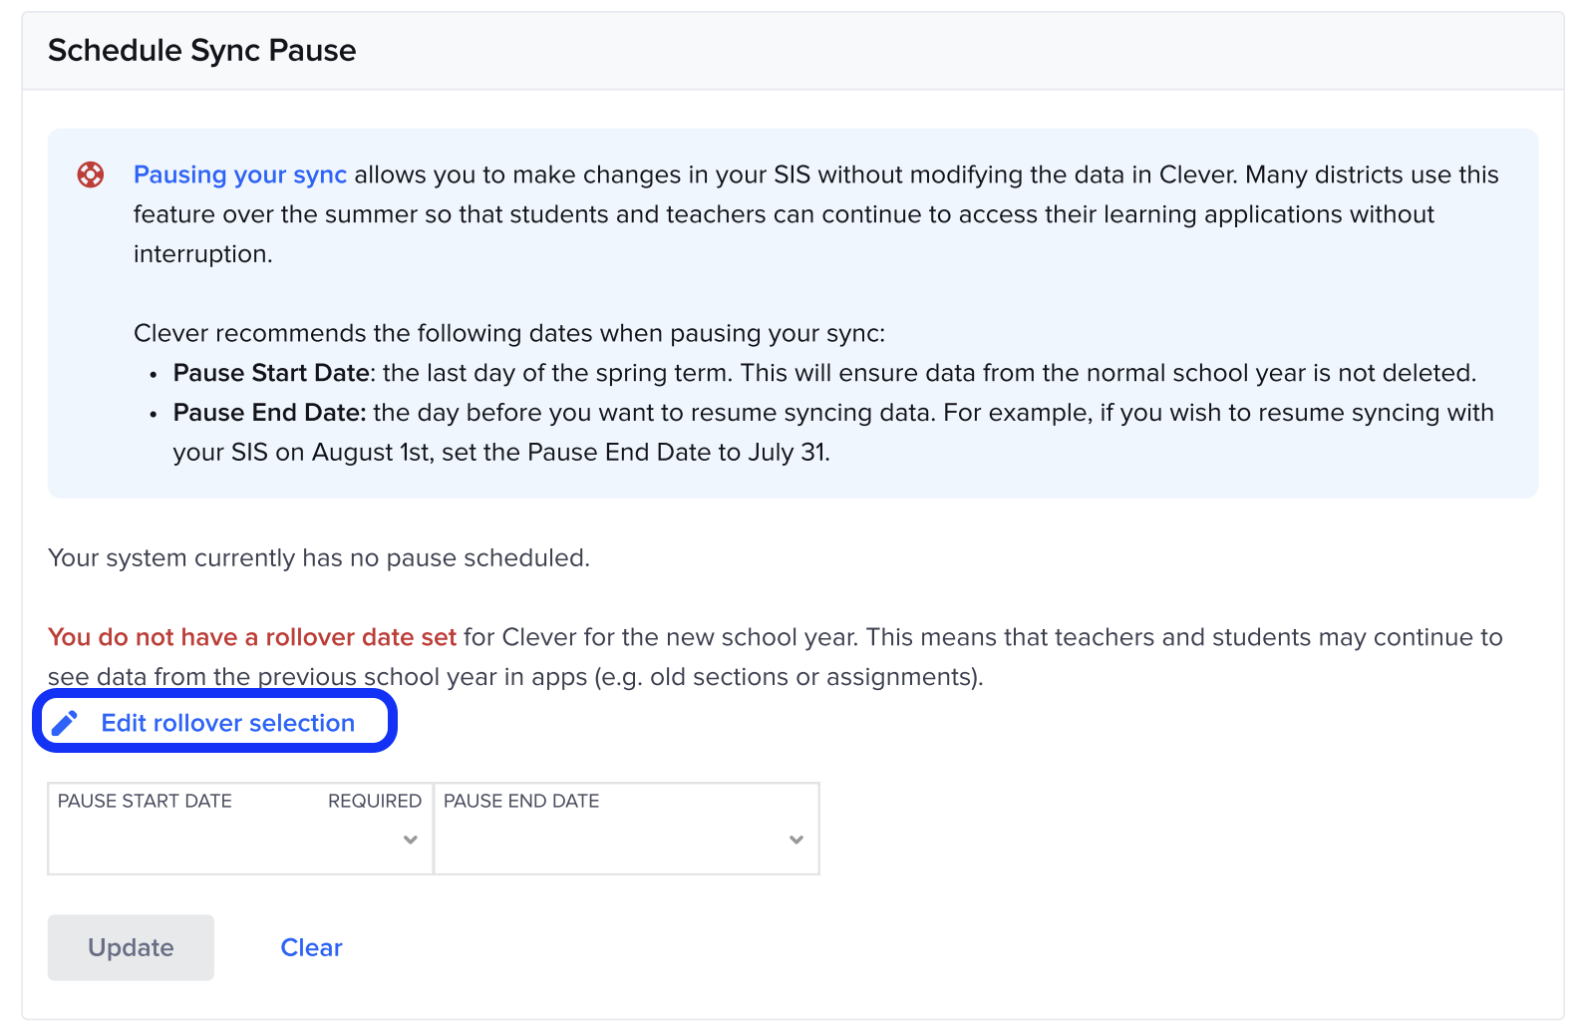The width and height of the screenshot is (1581, 1033).
Task: Click the Clear text link beside Update
Action: [311, 947]
